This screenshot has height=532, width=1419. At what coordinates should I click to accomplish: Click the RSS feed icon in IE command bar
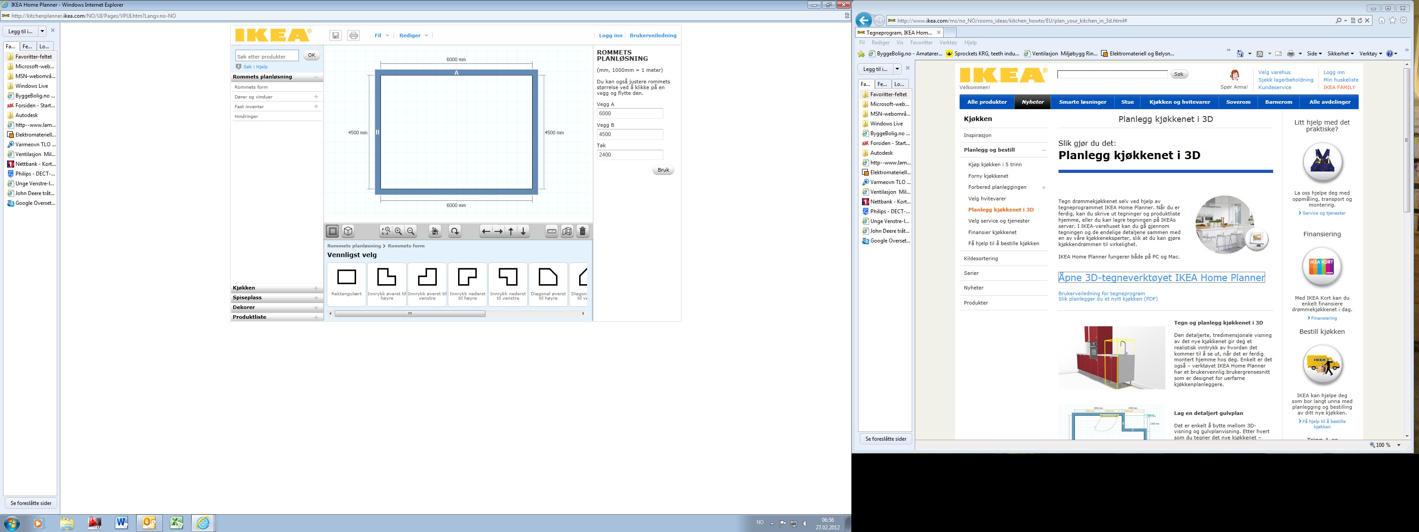(1260, 53)
